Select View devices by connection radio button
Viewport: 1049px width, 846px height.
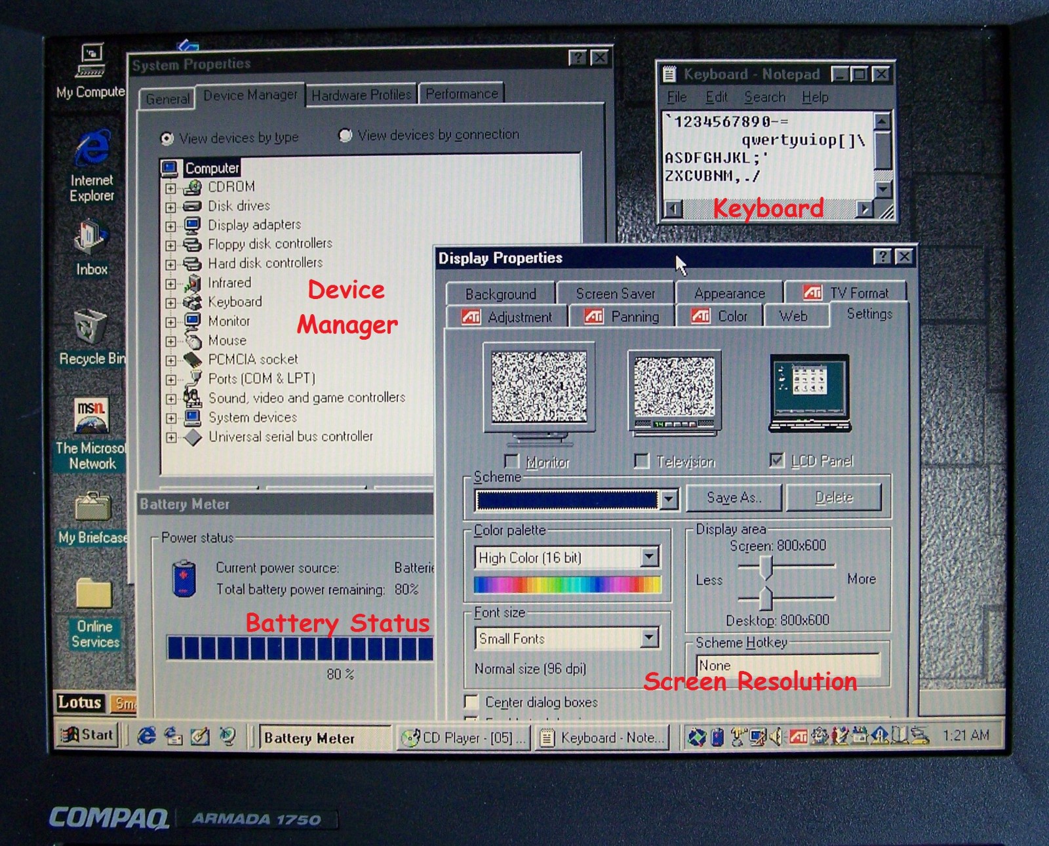click(345, 135)
